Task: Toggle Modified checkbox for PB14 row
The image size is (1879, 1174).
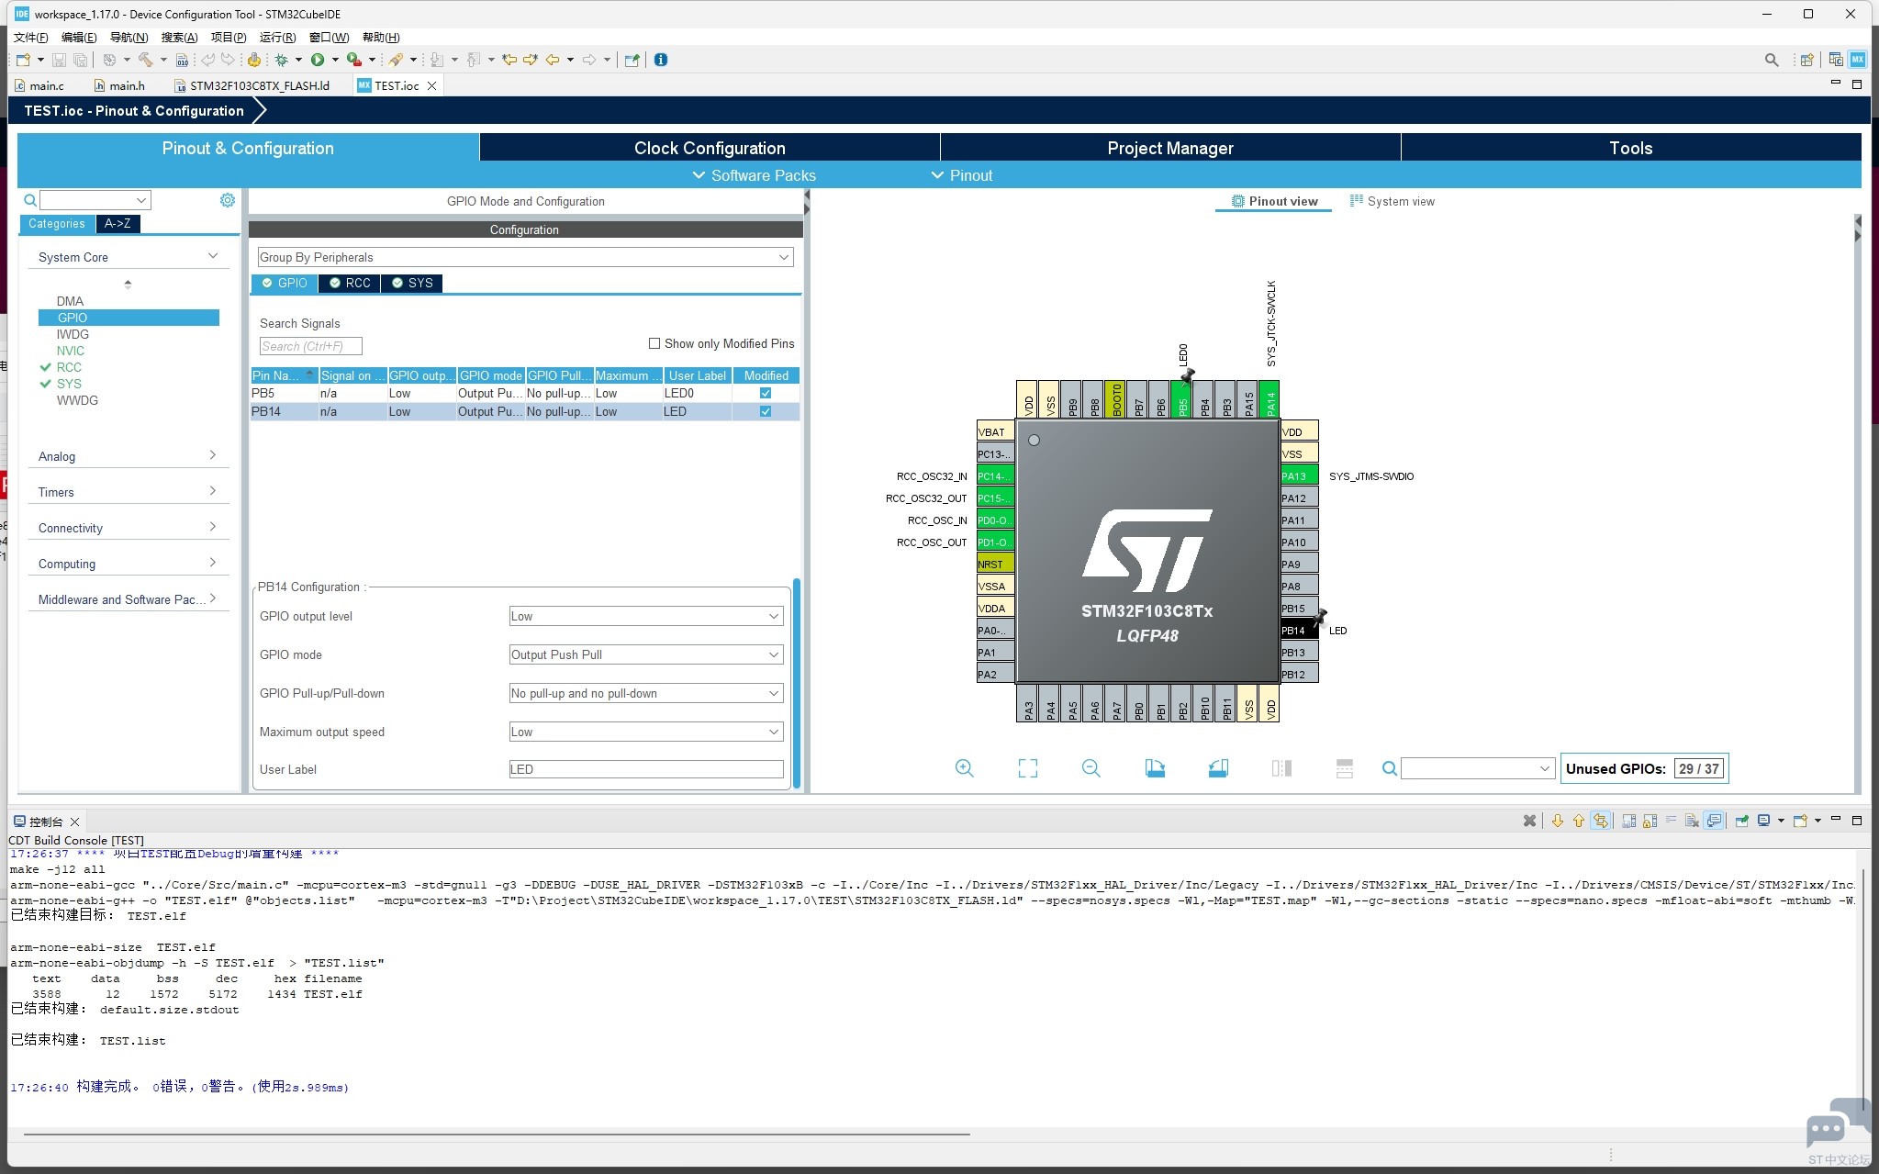Action: 766,411
